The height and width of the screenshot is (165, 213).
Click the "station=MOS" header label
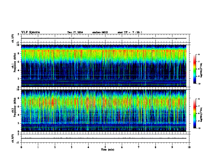tap(100, 32)
